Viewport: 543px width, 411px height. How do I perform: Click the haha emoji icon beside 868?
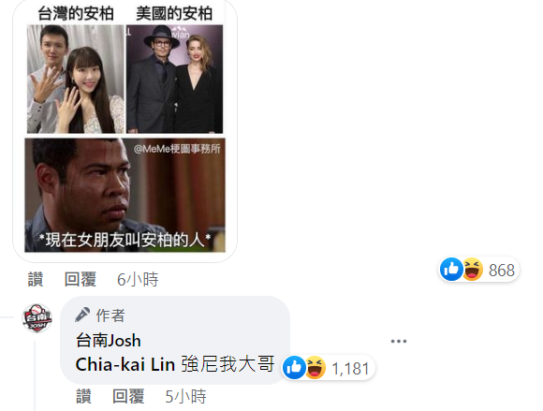tap(473, 269)
